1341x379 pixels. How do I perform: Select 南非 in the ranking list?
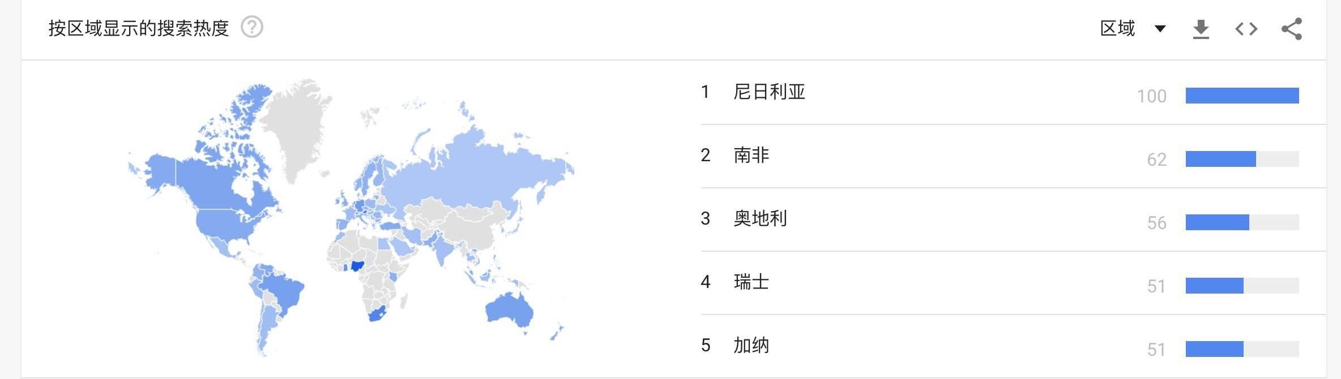(x=751, y=155)
